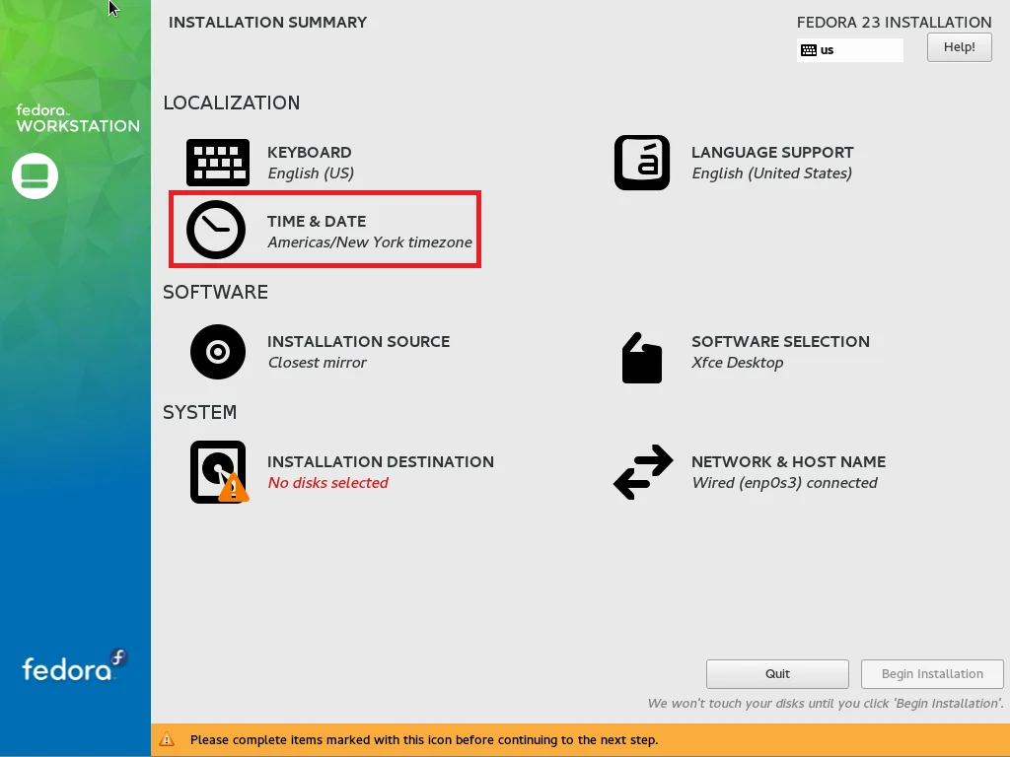Click 'Xfce Desktop' selection value
This screenshot has height=757, width=1010.
pos(737,363)
